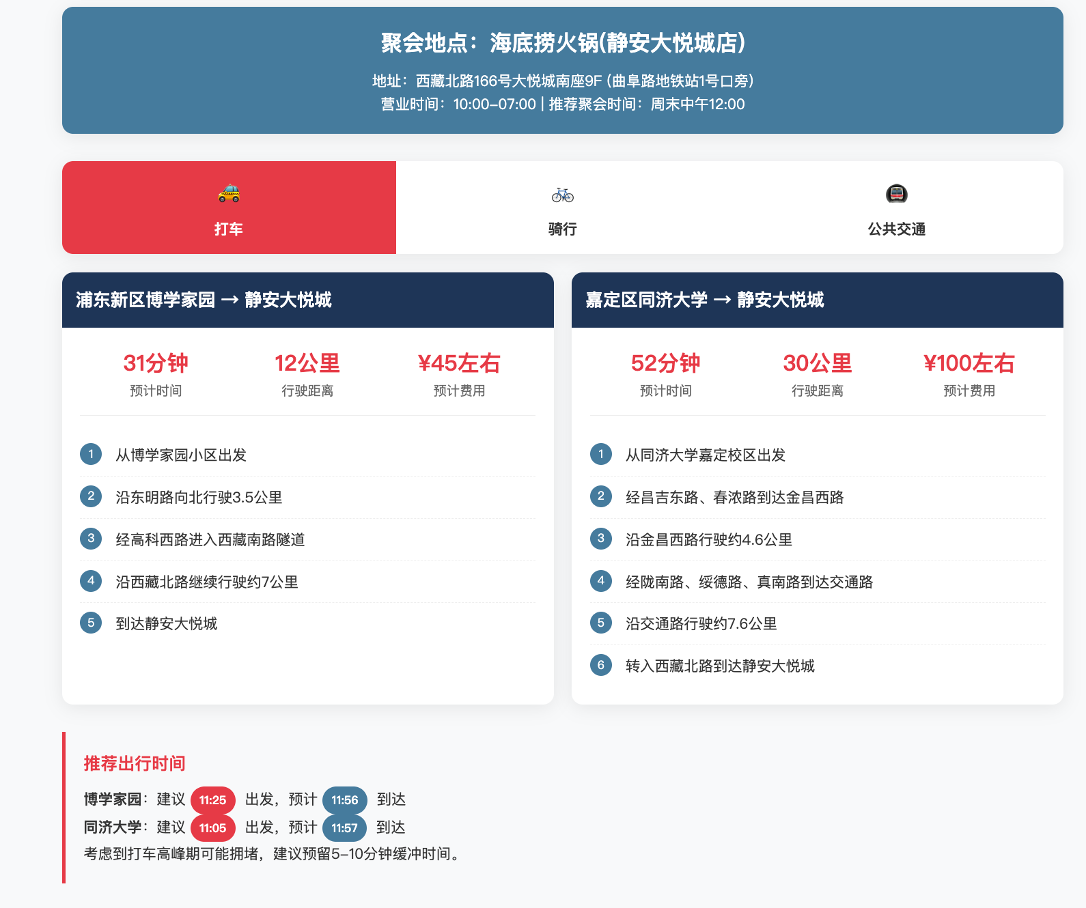Click the taxi icon in 打车 tab

pyautogui.click(x=229, y=194)
